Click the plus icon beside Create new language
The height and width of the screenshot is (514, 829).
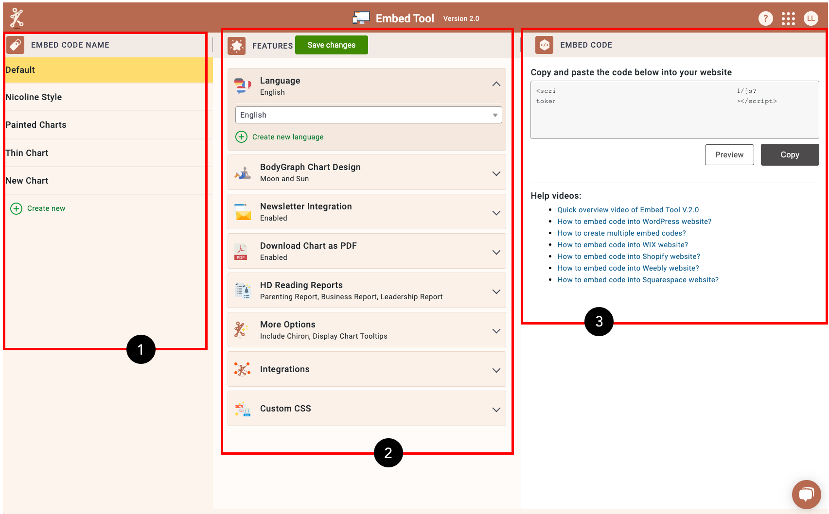(242, 137)
